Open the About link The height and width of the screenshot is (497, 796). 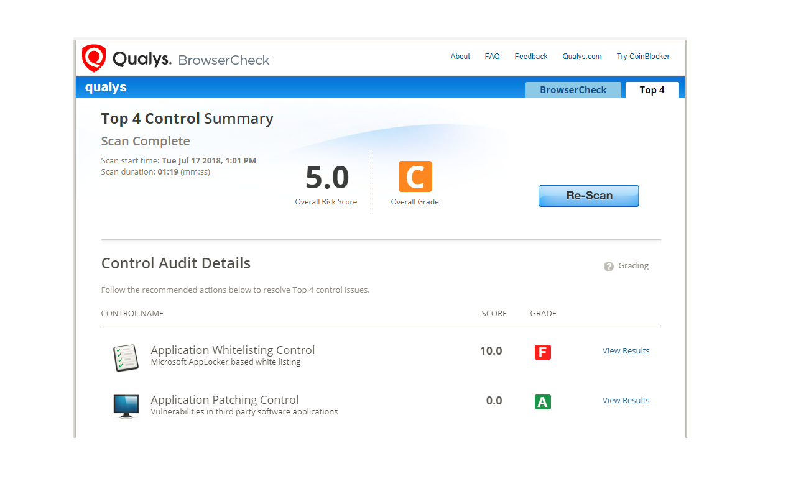pos(460,57)
